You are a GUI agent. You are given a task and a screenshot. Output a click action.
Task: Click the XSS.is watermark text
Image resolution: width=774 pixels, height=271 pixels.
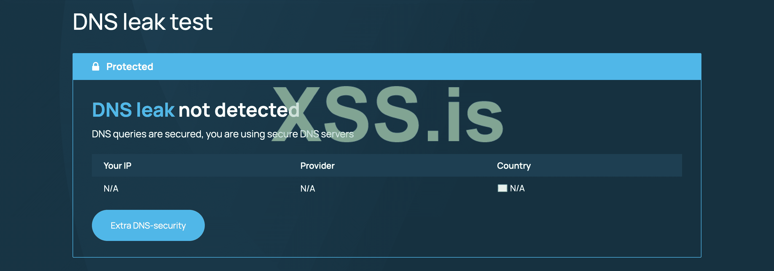click(388, 114)
